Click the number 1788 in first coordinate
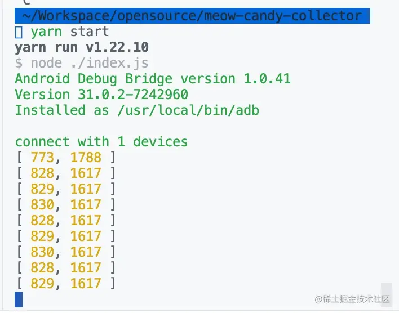 (86, 158)
